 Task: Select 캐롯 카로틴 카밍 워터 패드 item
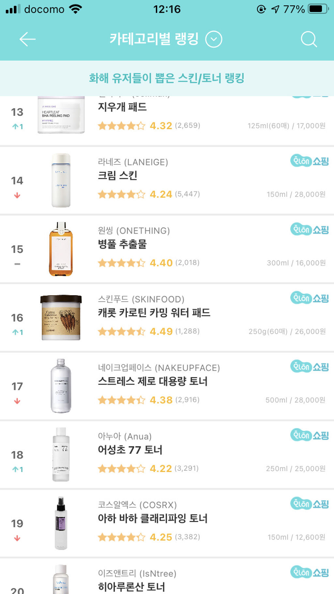click(154, 312)
